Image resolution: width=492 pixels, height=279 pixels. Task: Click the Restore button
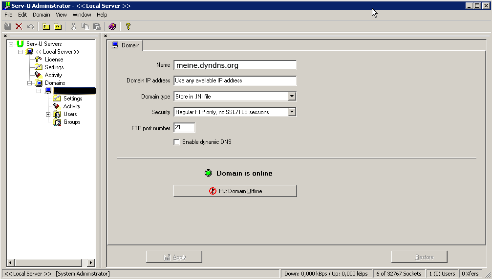[x=419, y=257]
